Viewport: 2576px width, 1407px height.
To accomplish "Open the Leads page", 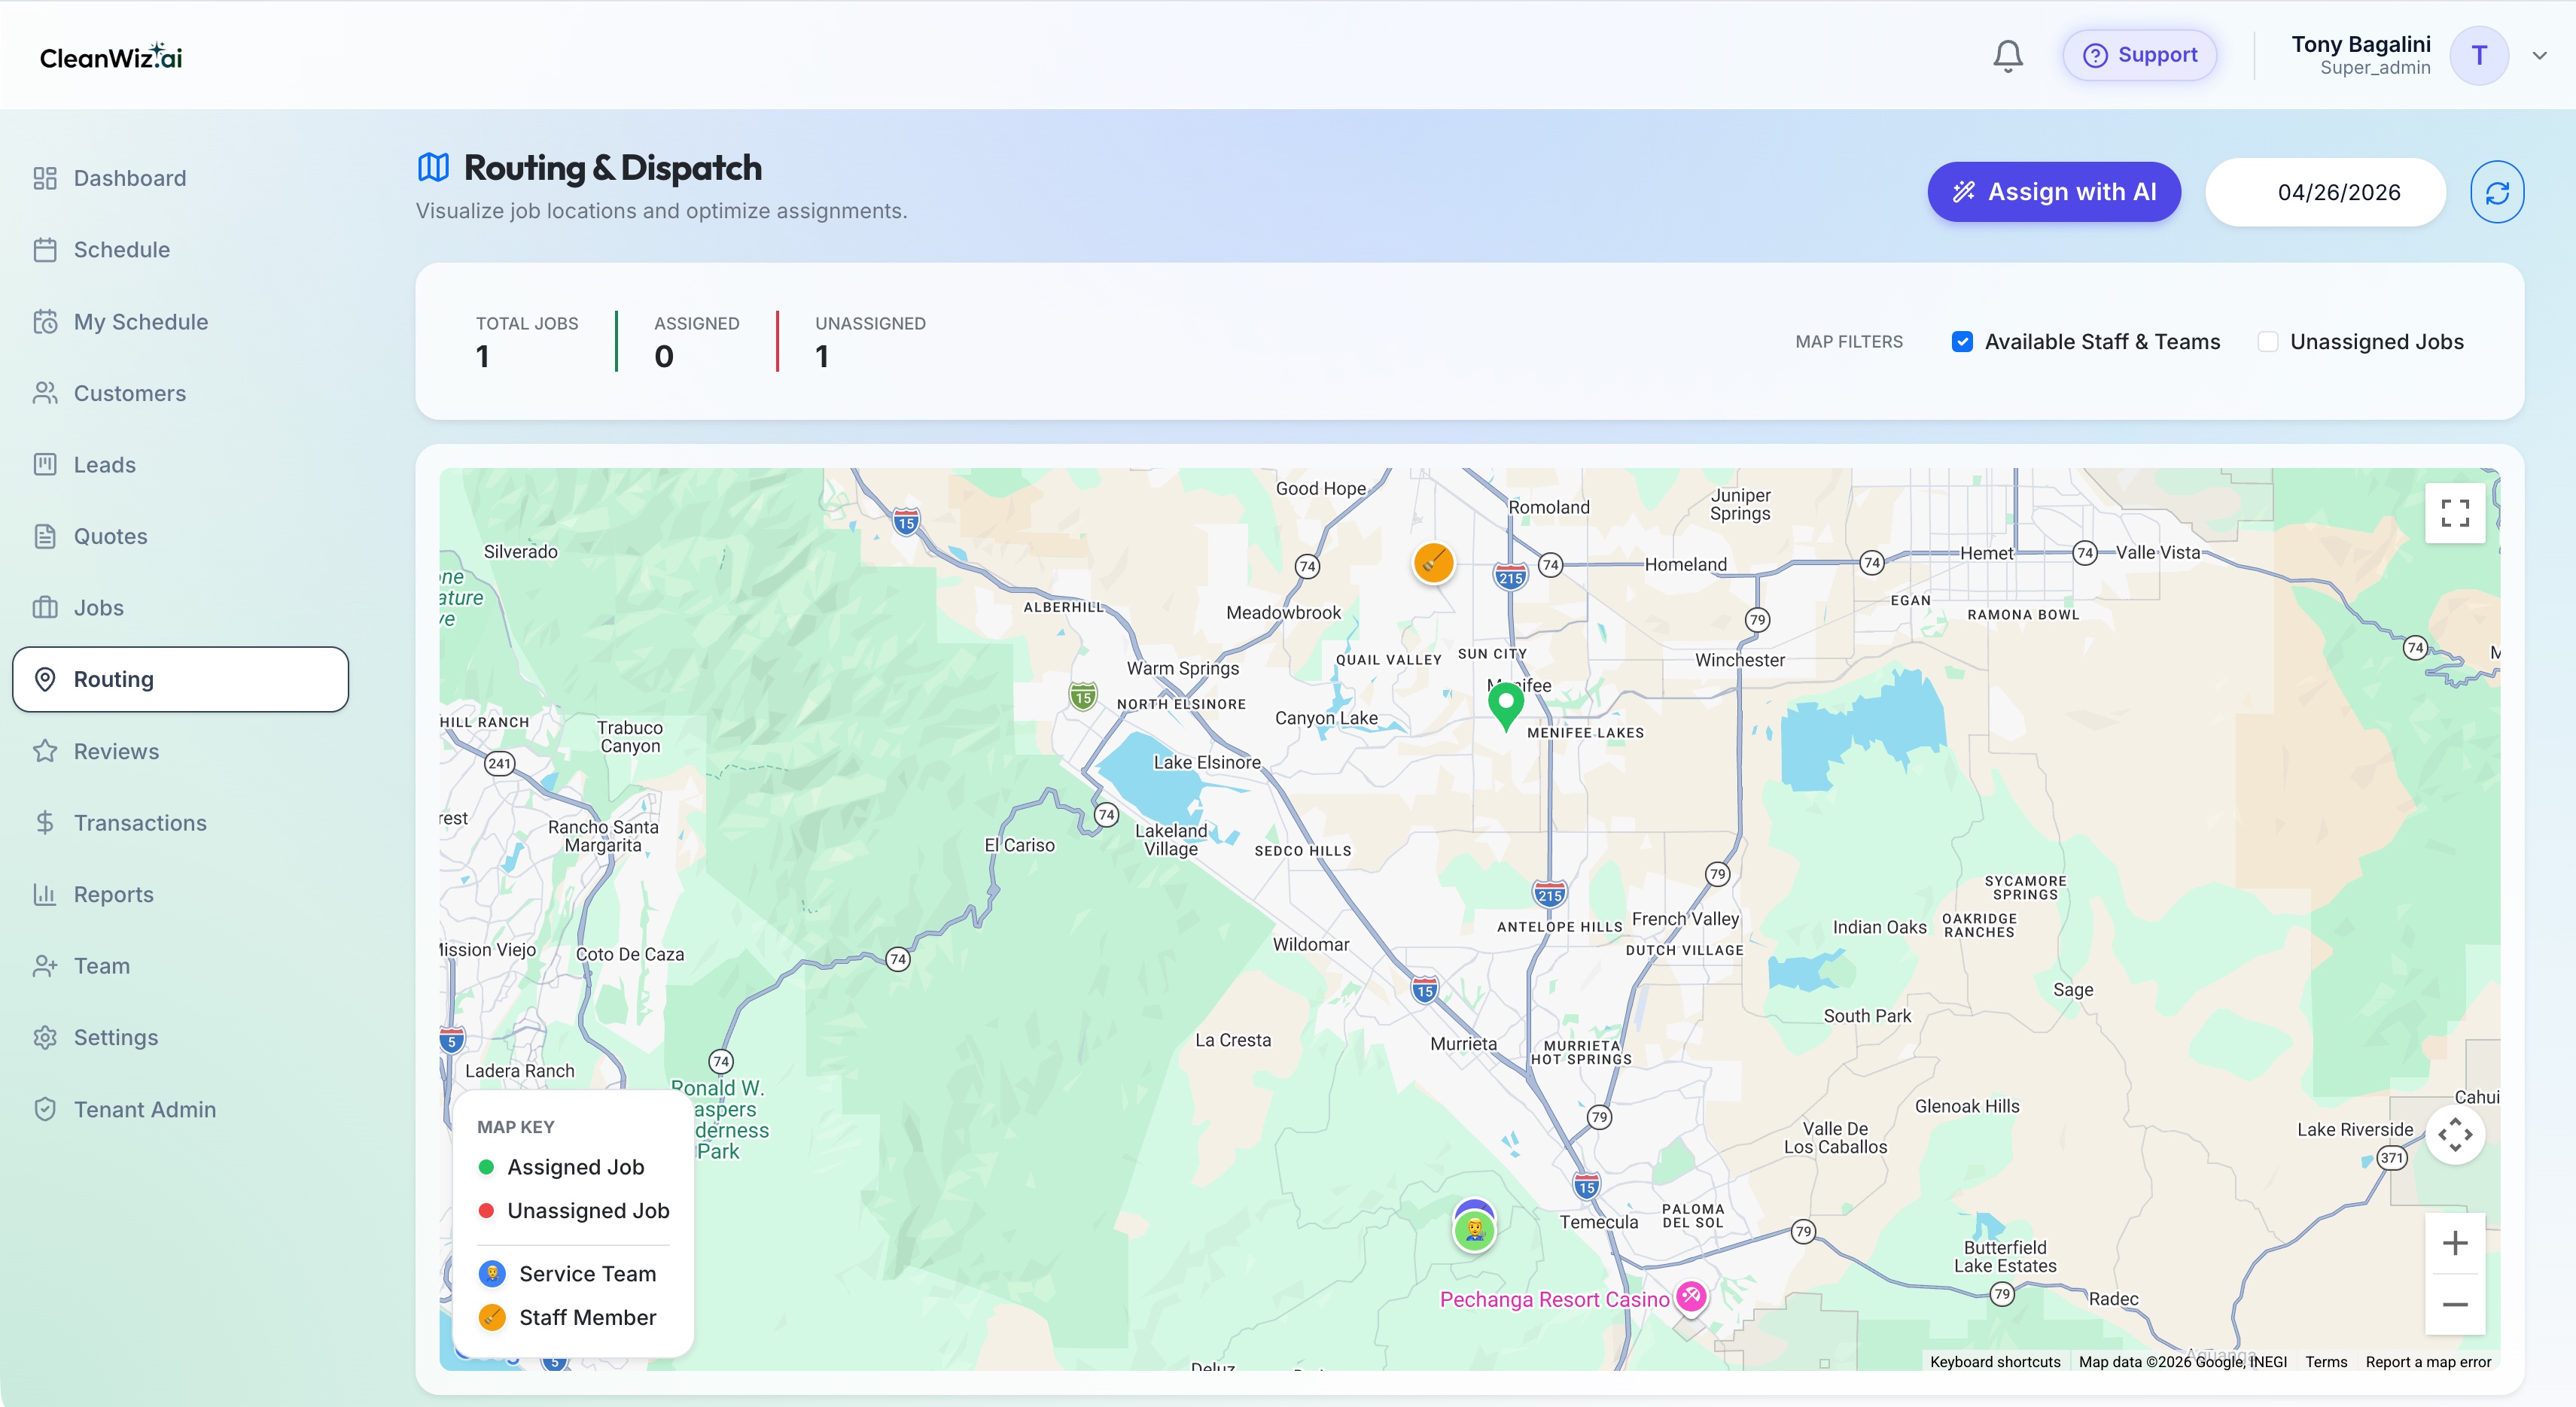I will (x=180, y=465).
